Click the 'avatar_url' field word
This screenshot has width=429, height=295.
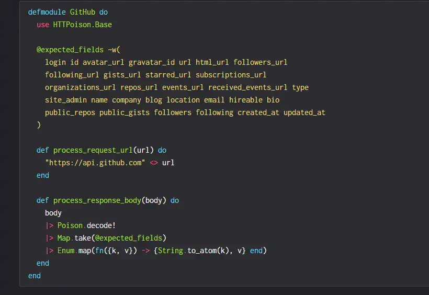point(104,62)
